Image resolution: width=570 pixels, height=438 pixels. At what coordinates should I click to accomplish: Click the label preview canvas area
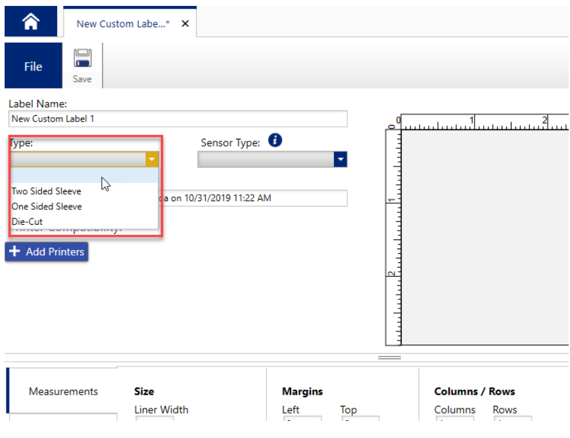(483, 237)
